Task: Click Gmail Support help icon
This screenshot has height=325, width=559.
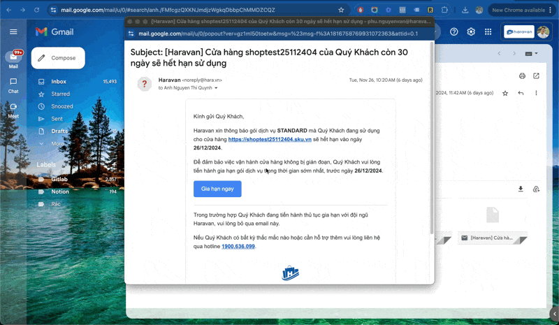Action: pyautogui.click(x=453, y=31)
